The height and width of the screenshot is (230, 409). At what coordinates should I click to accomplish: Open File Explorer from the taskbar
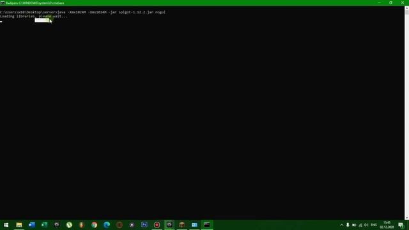19,225
